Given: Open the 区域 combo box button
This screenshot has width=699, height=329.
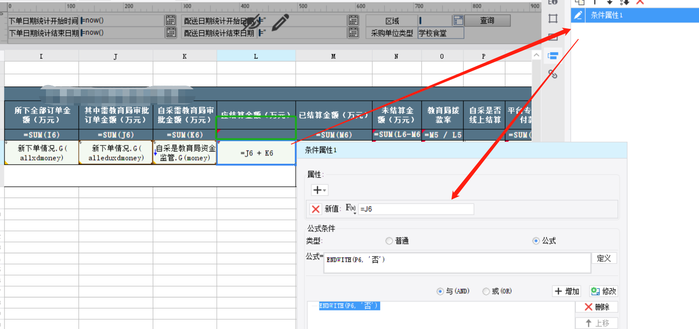Looking at the screenshot, I should [458, 20].
